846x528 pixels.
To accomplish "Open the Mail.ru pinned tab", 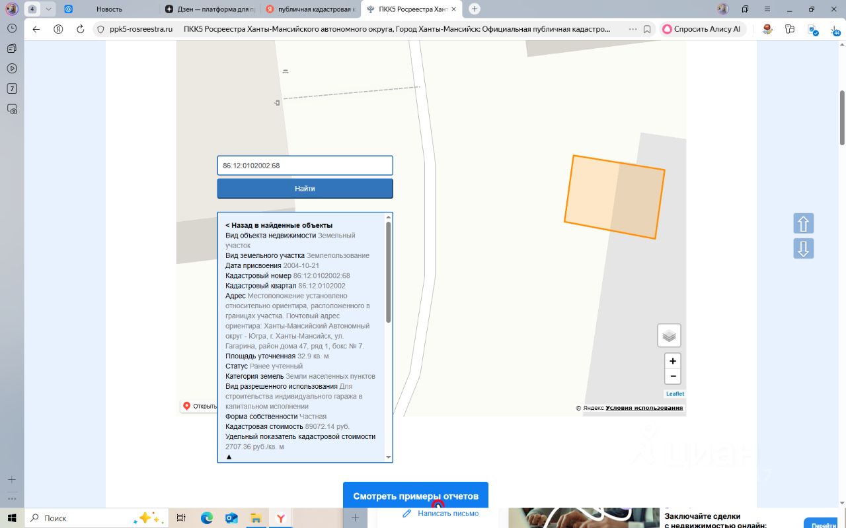I will pyautogui.click(x=69, y=9).
